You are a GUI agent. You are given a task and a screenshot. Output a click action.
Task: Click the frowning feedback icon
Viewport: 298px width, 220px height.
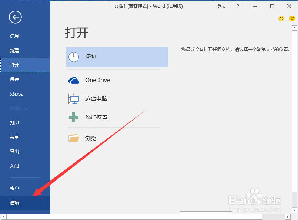[x=292, y=18]
